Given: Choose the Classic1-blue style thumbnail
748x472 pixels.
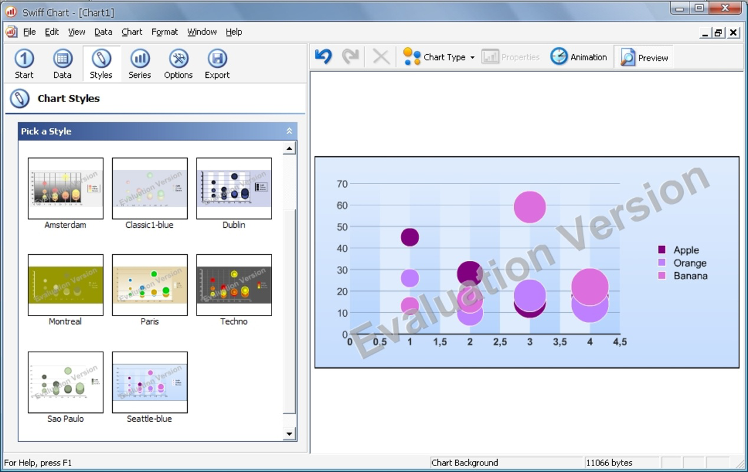Looking at the screenshot, I should point(150,188).
